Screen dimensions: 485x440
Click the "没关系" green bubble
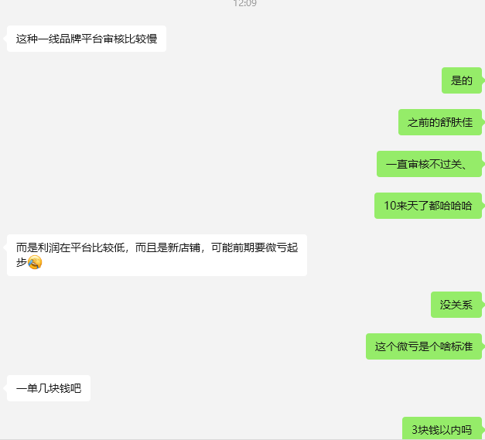click(x=456, y=305)
